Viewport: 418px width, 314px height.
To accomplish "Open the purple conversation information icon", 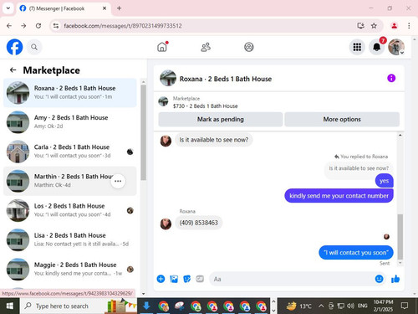I will [391, 78].
